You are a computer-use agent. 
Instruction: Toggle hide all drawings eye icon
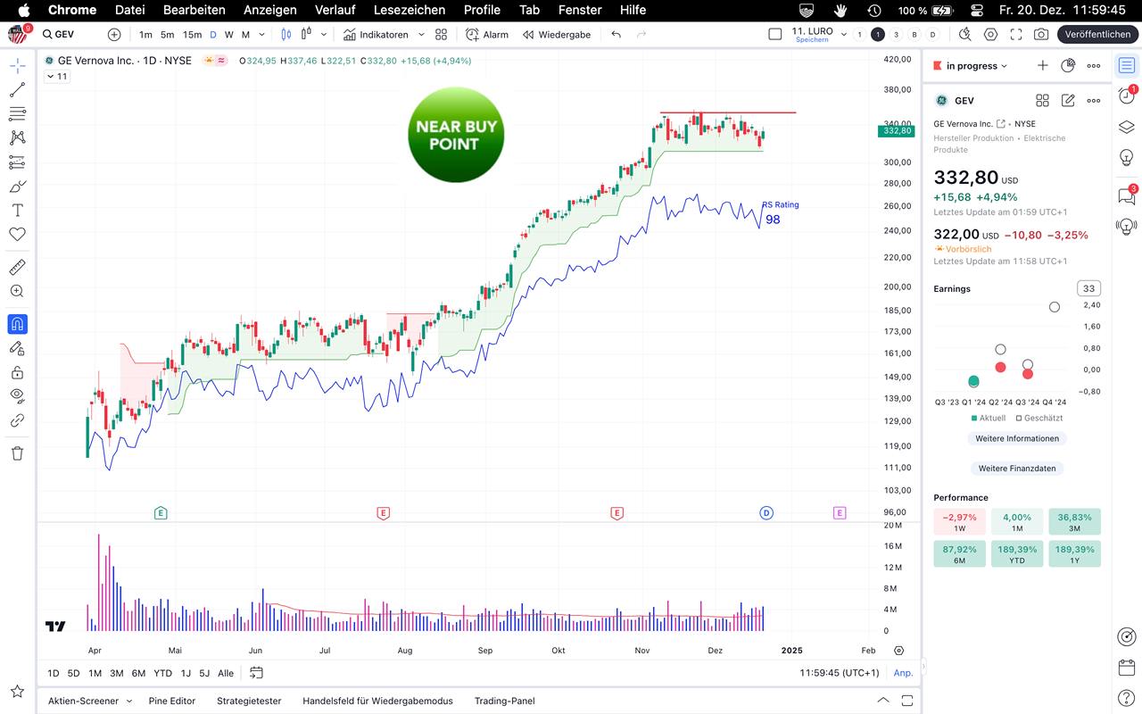(17, 394)
